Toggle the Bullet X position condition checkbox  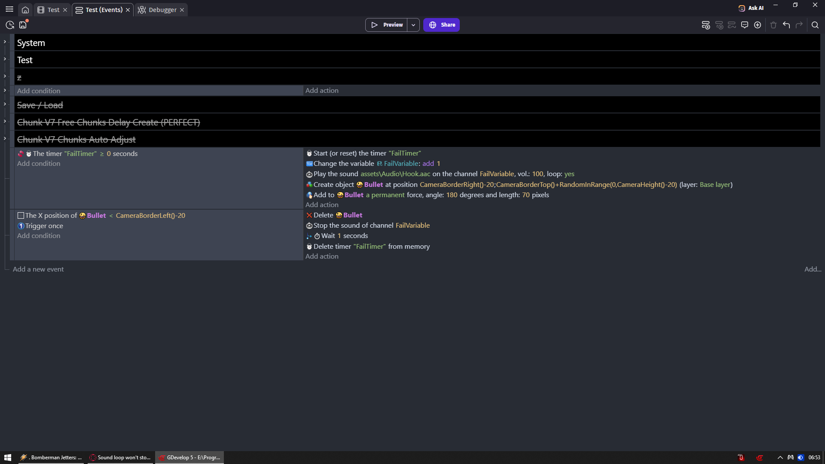(21, 216)
